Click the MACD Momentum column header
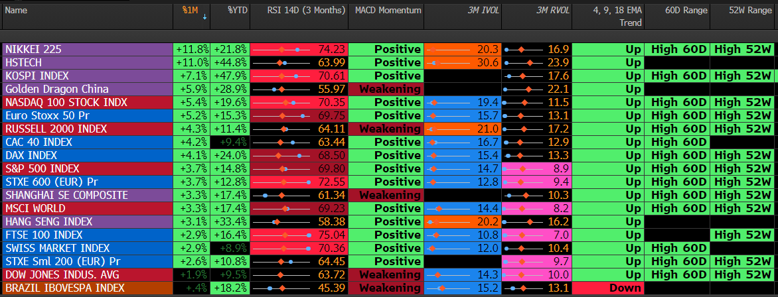 (388, 11)
